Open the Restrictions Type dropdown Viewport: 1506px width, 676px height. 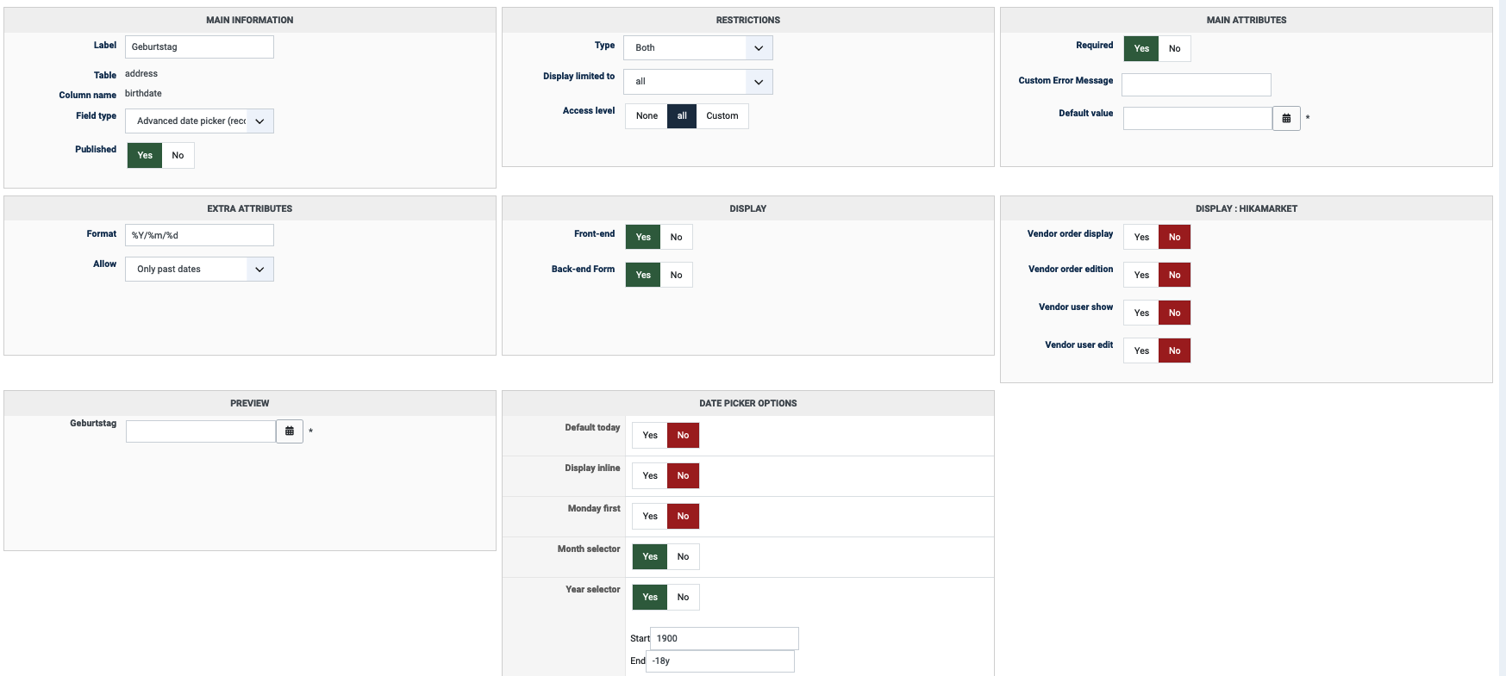(x=697, y=48)
